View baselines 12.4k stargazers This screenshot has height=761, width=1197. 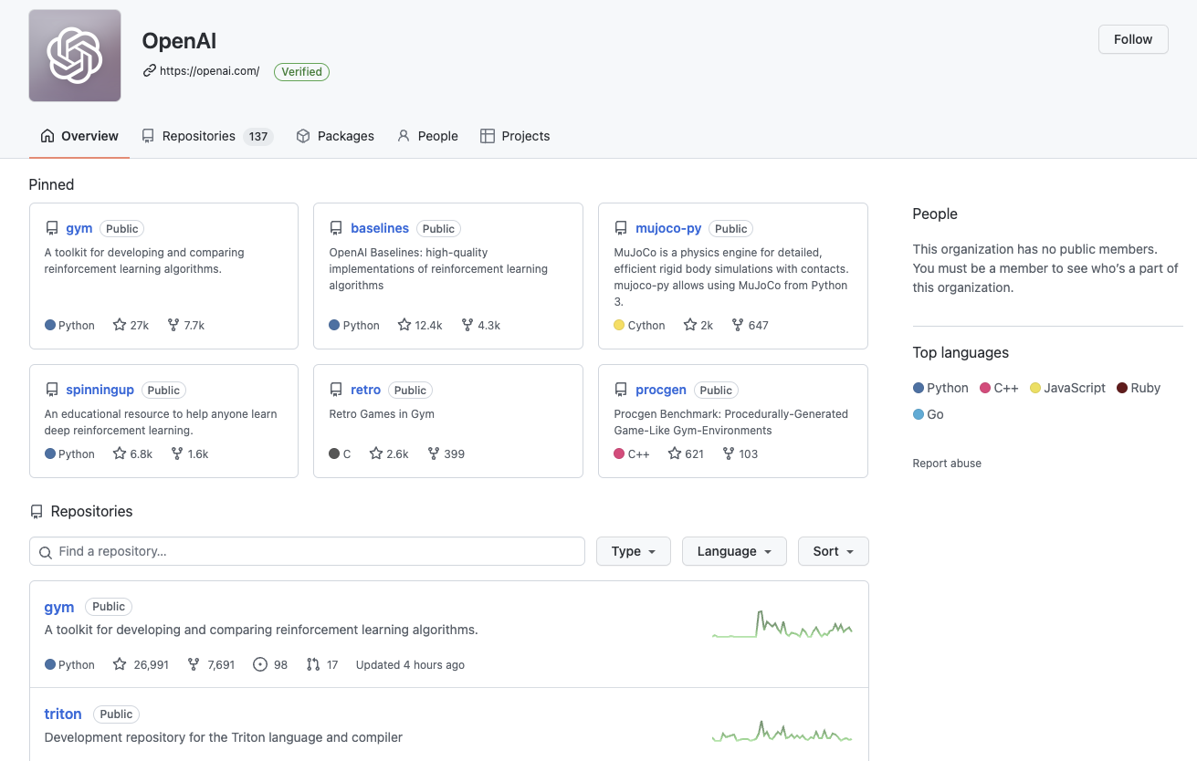(x=420, y=325)
